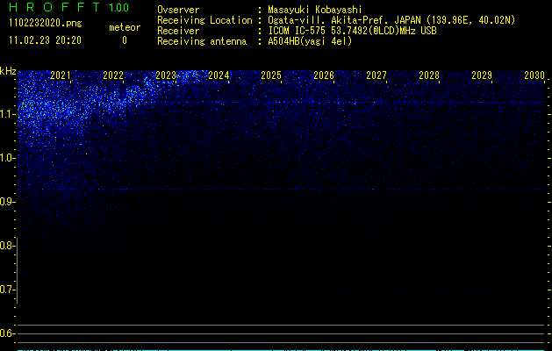
Task: Select the ICOM IC-575 53.7492 MHz receiver text
Action: (353, 31)
